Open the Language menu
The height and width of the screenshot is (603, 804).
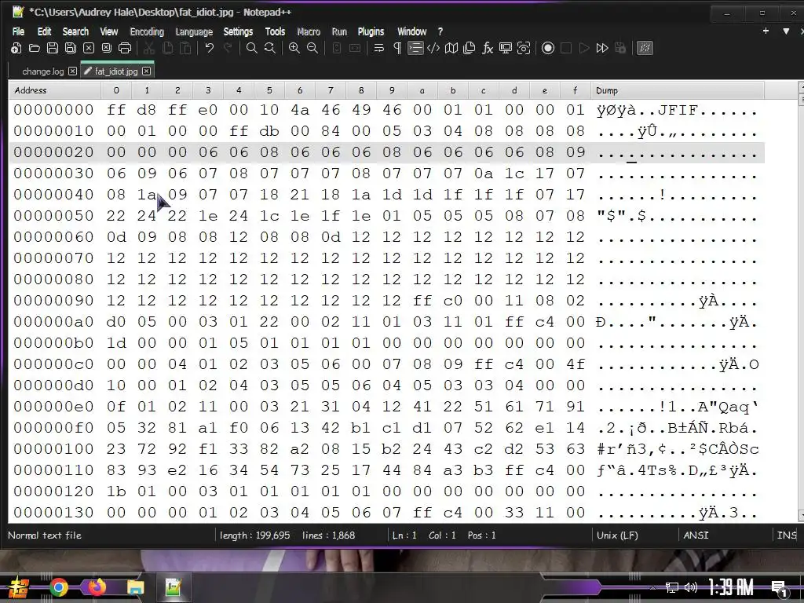(194, 31)
